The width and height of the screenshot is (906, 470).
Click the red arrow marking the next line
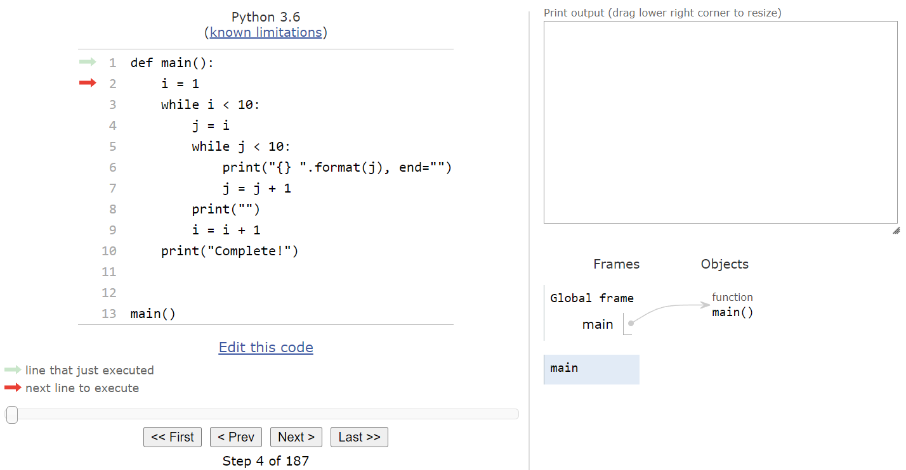point(87,82)
